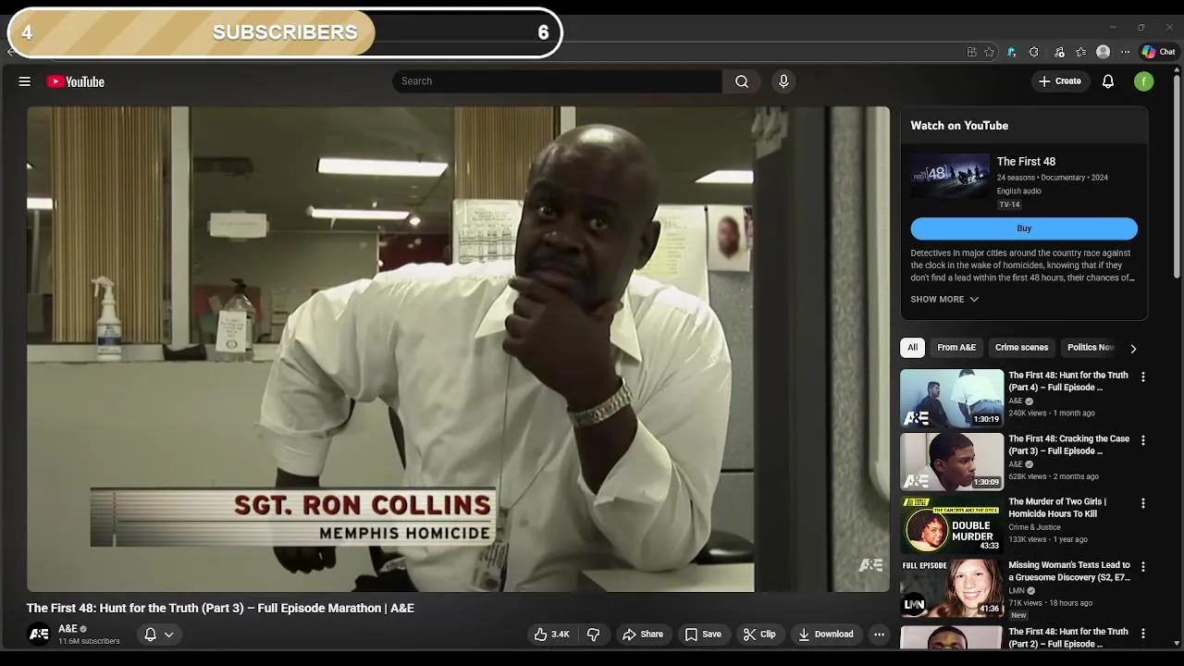Open 'Missing Woman's Texts' video thumbnail
This screenshot has height=666, width=1184.
point(952,588)
